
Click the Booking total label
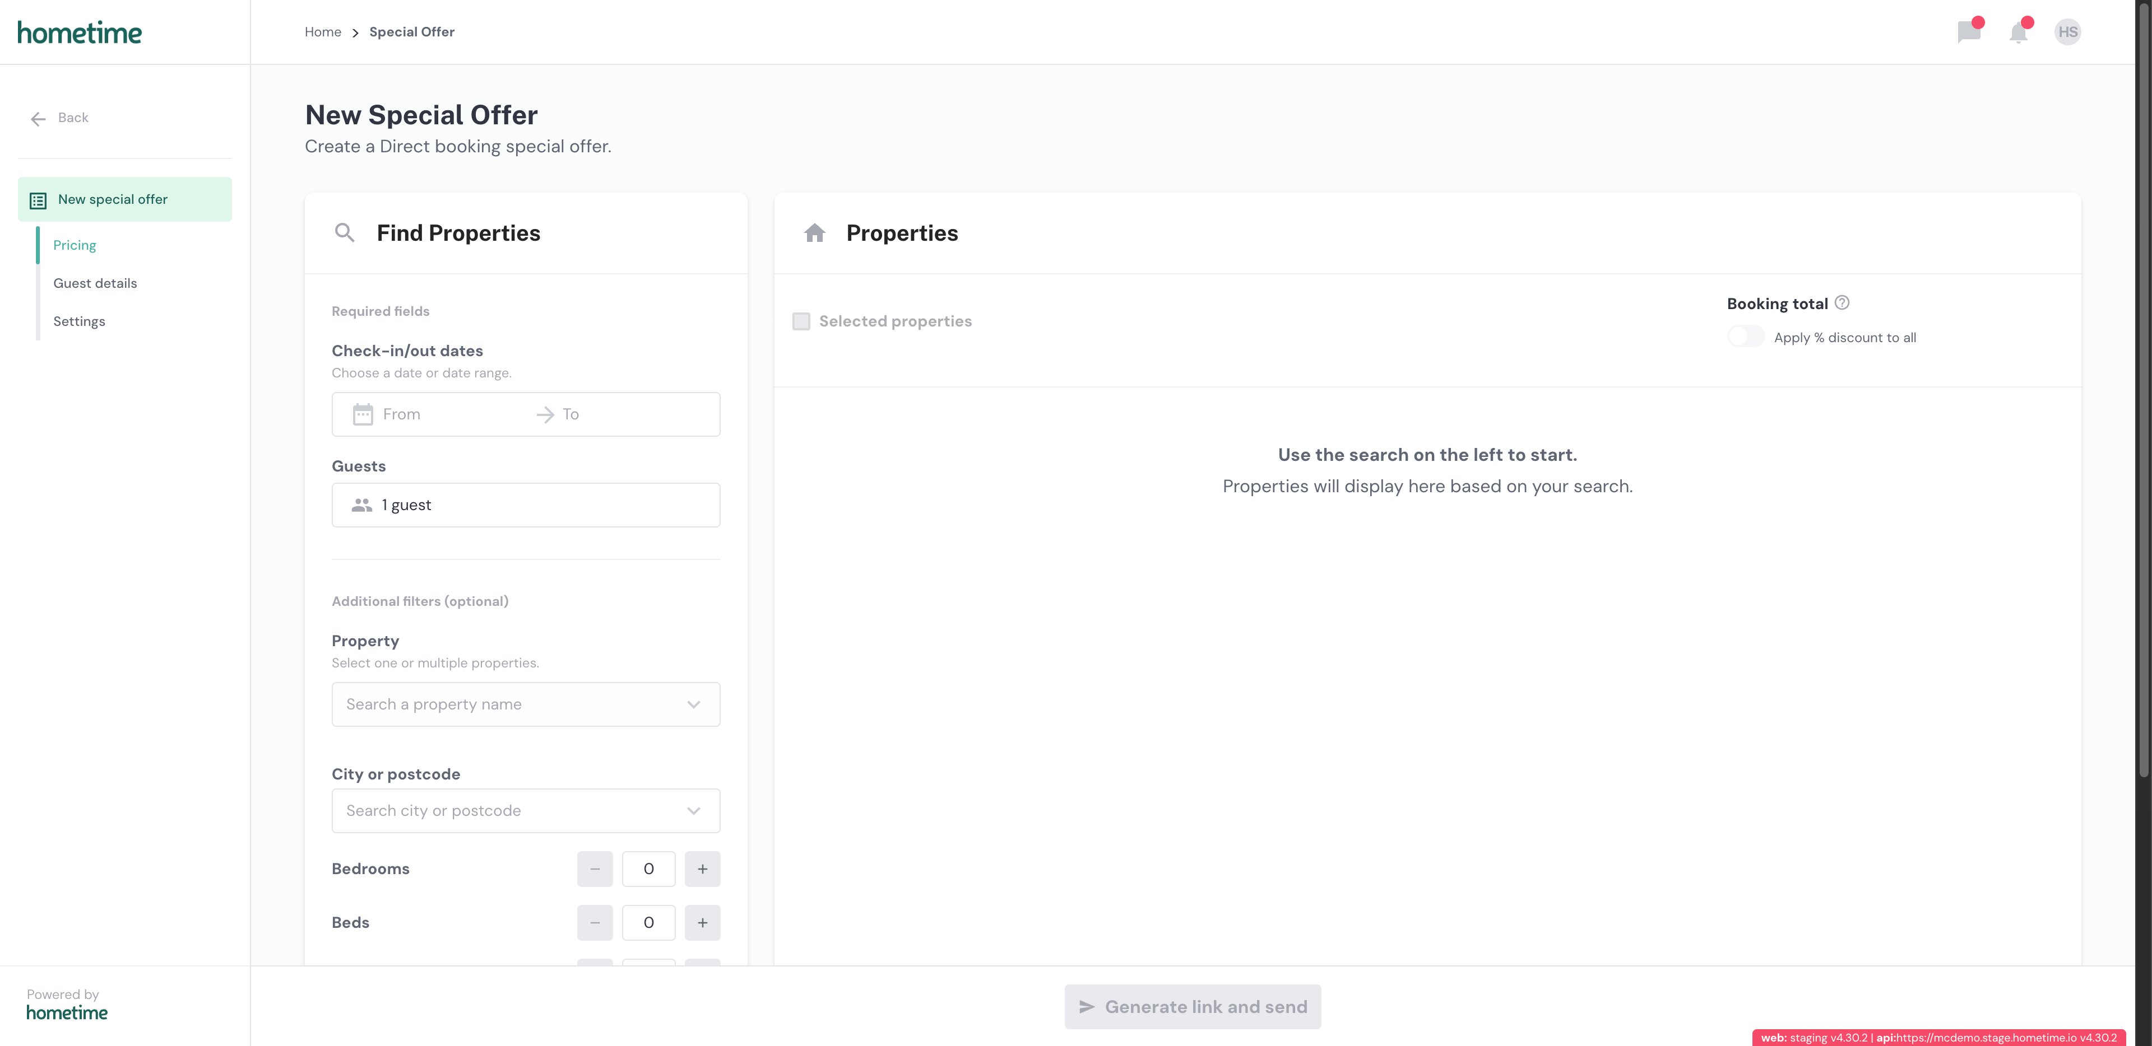point(1777,304)
